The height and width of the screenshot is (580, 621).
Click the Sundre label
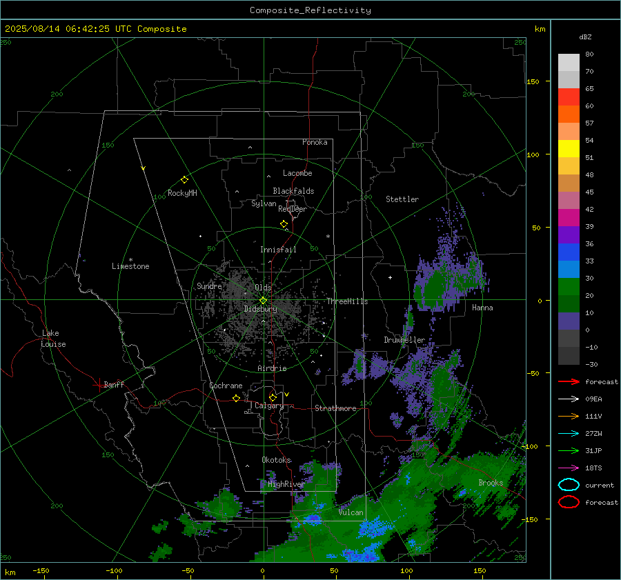point(209,286)
